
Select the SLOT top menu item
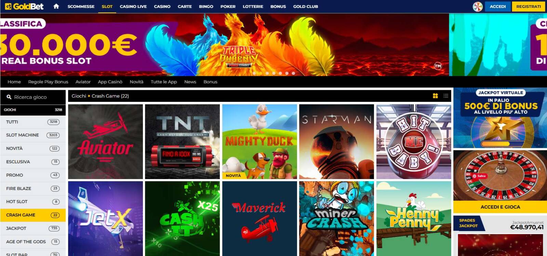[107, 6]
